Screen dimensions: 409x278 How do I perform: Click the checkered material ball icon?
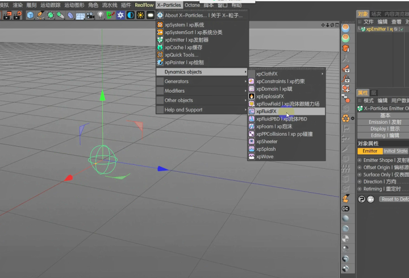click(x=345, y=238)
